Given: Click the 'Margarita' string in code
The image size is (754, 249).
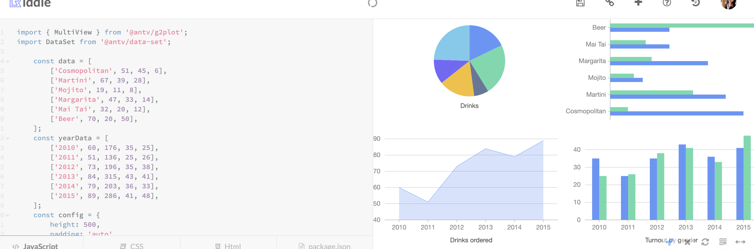Looking at the screenshot, I should tap(77, 100).
